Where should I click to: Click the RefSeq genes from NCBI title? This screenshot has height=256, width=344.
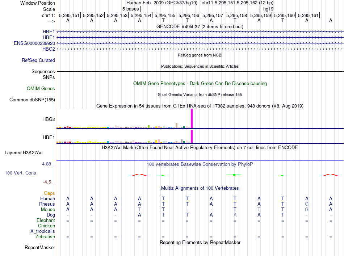tap(200, 55)
